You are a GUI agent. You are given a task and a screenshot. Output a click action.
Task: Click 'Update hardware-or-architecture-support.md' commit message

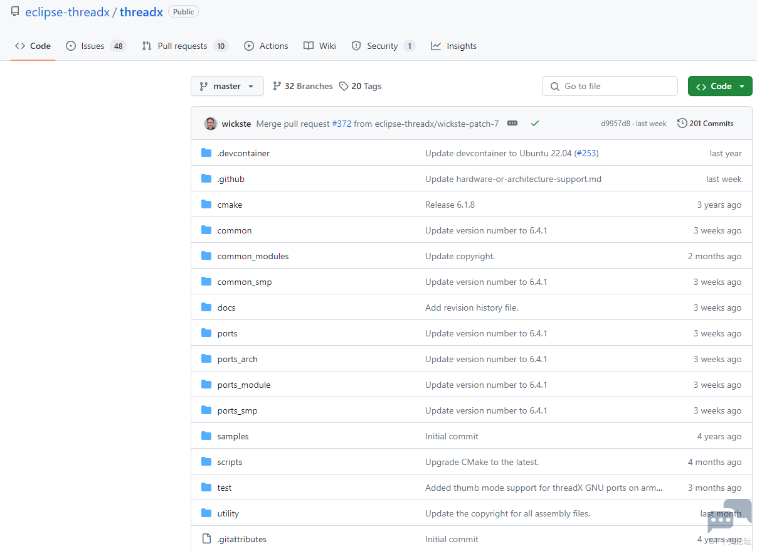(513, 179)
